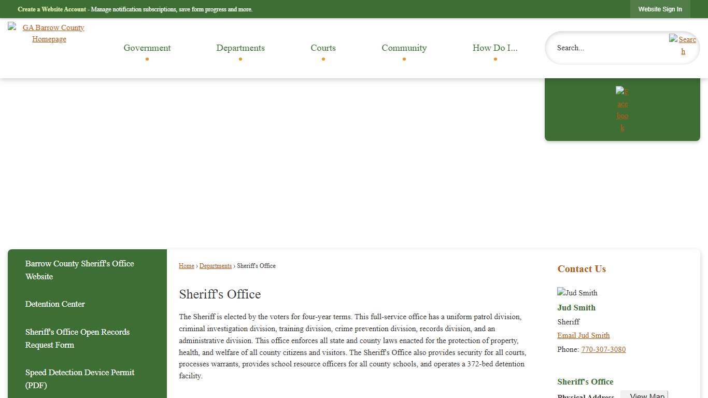Click Create a Website Account
Screen dimensions: 708x398
pos(51,9)
